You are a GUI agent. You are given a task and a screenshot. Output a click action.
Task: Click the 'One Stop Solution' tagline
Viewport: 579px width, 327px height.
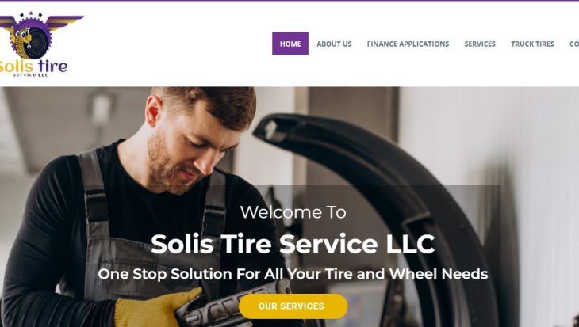click(293, 274)
